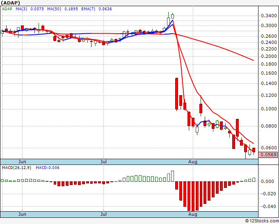Click the EMA(7) value 0.0636
Viewport: 279px width, 224px height.
click(105, 9)
